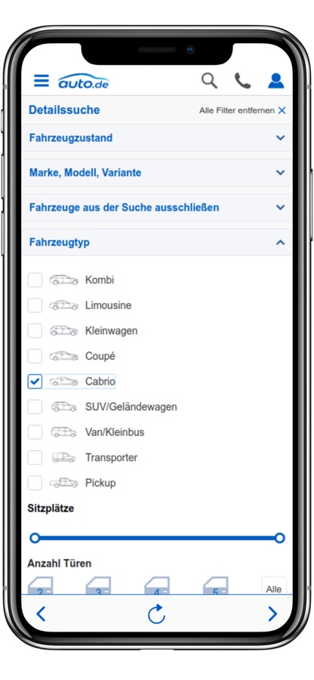
Task: Tap the phone contact icon
Action: [x=242, y=81]
